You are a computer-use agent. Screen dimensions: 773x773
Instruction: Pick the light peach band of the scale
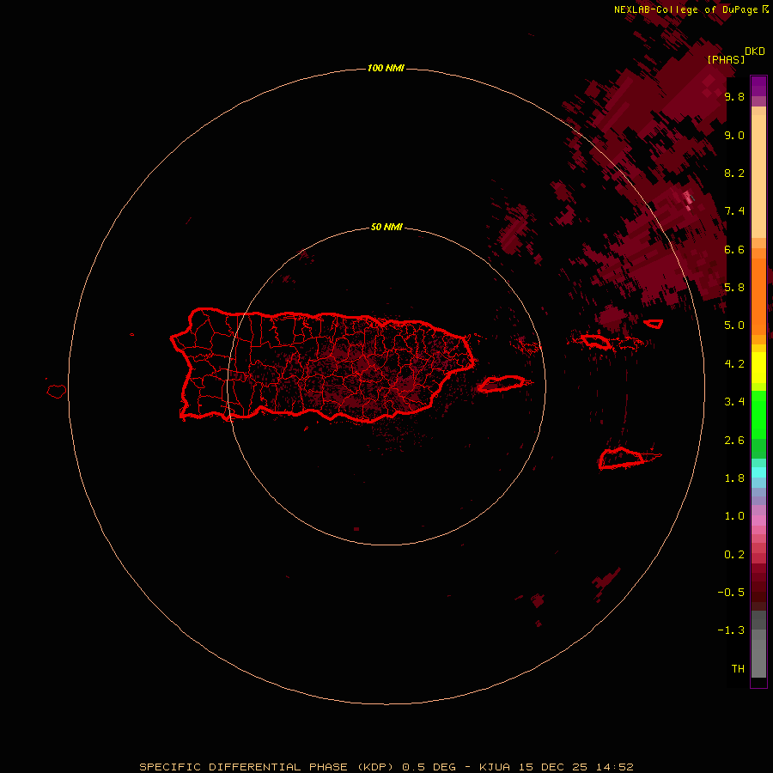(x=758, y=176)
